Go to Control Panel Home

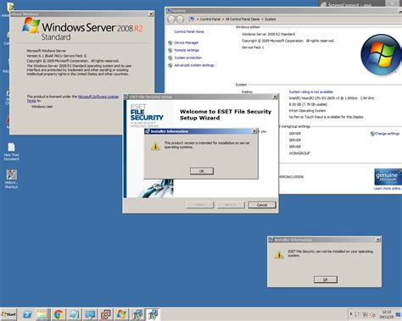(189, 31)
